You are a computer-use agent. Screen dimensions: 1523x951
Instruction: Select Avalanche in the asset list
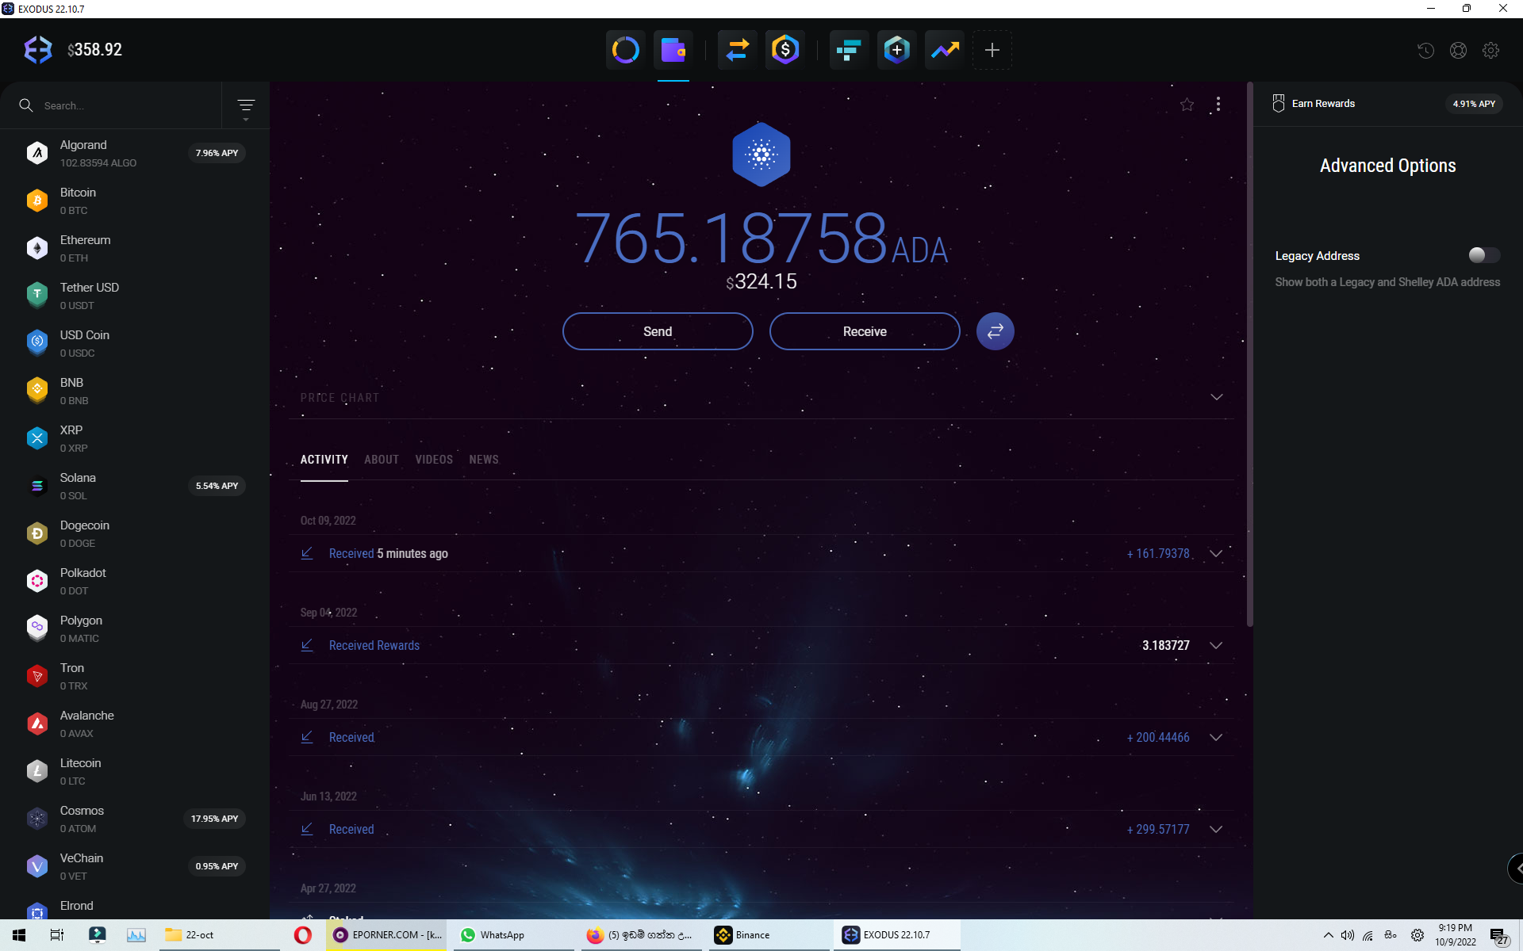pyautogui.click(x=135, y=724)
